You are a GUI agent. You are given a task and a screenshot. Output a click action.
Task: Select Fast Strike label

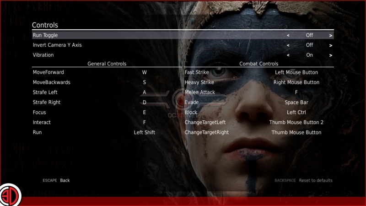point(197,72)
